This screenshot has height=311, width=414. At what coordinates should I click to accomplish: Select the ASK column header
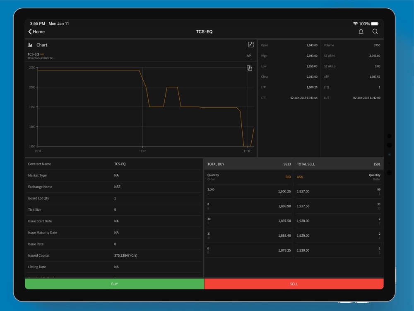pyautogui.click(x=300, y=177)
